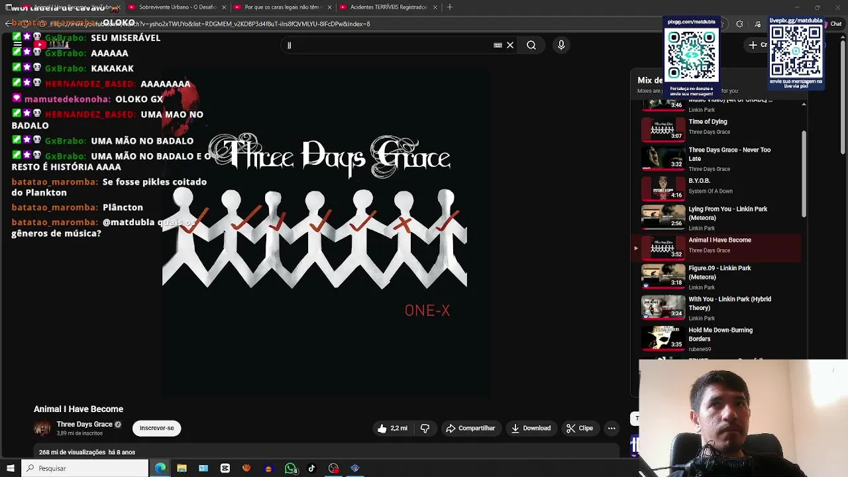848x477 pixels.
Task: Click the YouTube search magnifier icon
Action: [531, 45]
